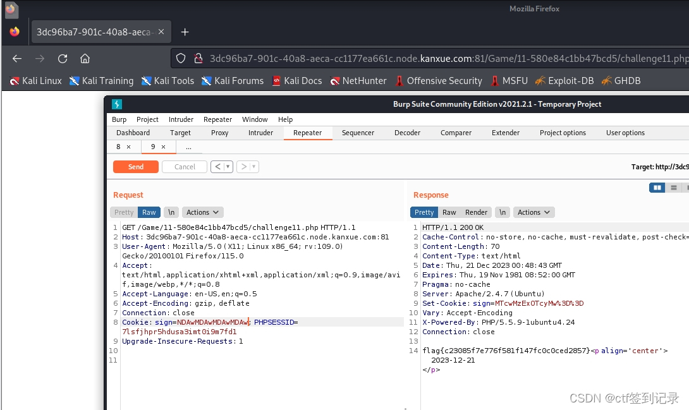Switch to the Extender tab
The image size is (689, 410).
(x=506, y=133)
